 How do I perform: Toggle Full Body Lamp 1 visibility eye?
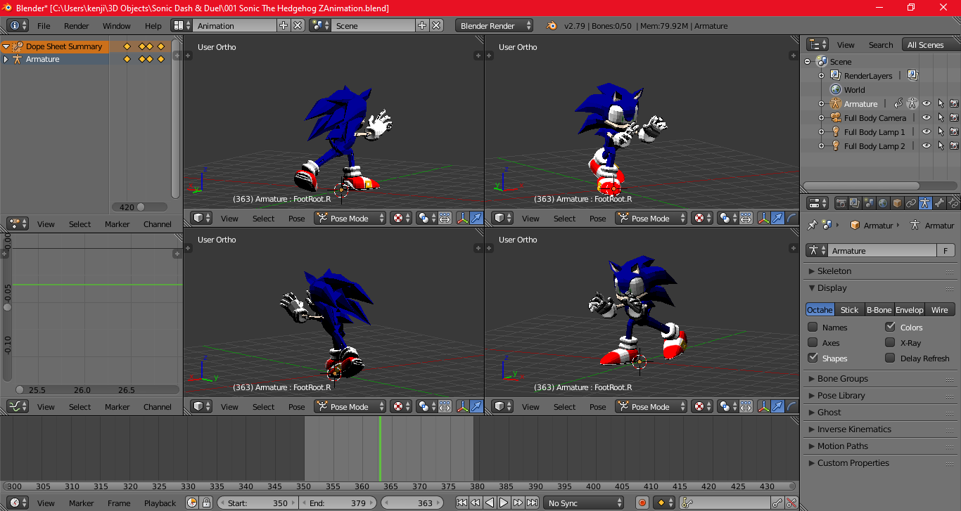tap(926, 132)
